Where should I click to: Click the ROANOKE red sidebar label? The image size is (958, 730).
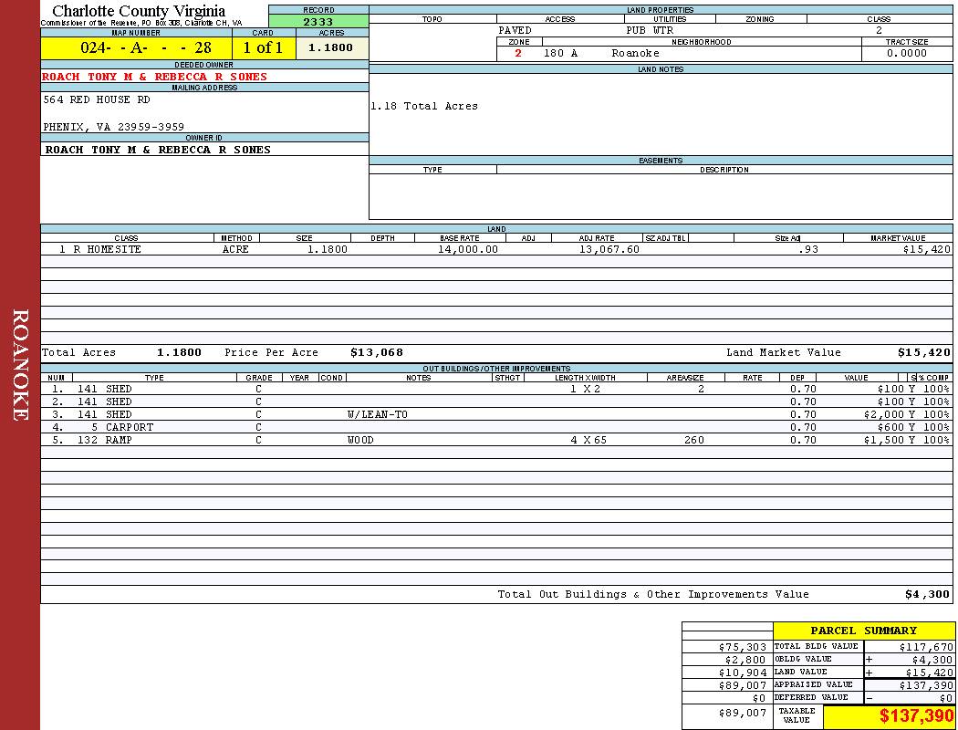(20, 365)
